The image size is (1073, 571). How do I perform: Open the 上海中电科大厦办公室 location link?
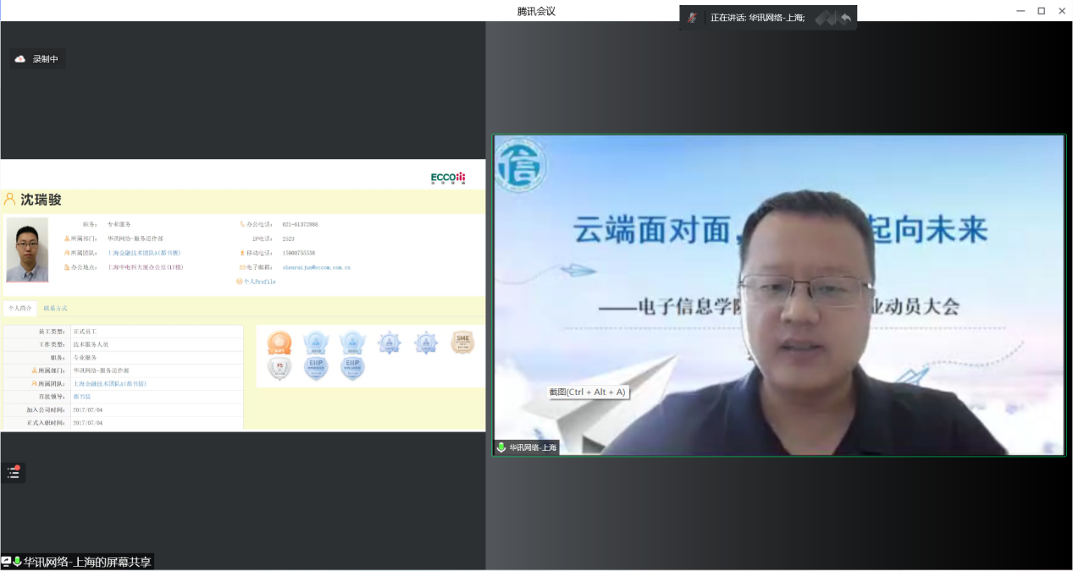pyautogui.click(x=145, y=267)
